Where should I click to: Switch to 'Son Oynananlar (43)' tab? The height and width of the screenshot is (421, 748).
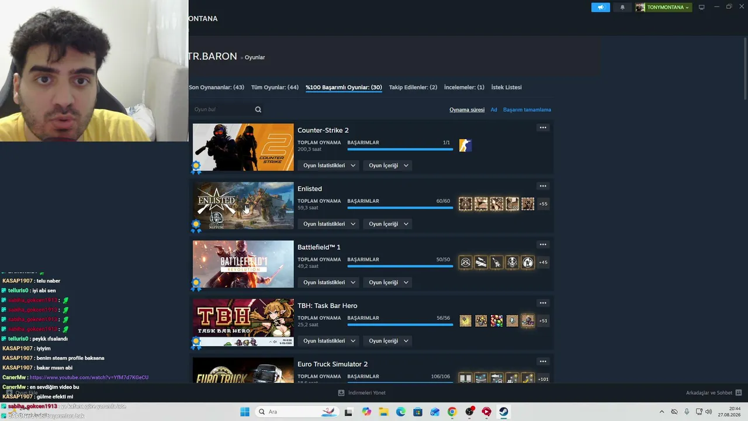[x=216, y=87]
